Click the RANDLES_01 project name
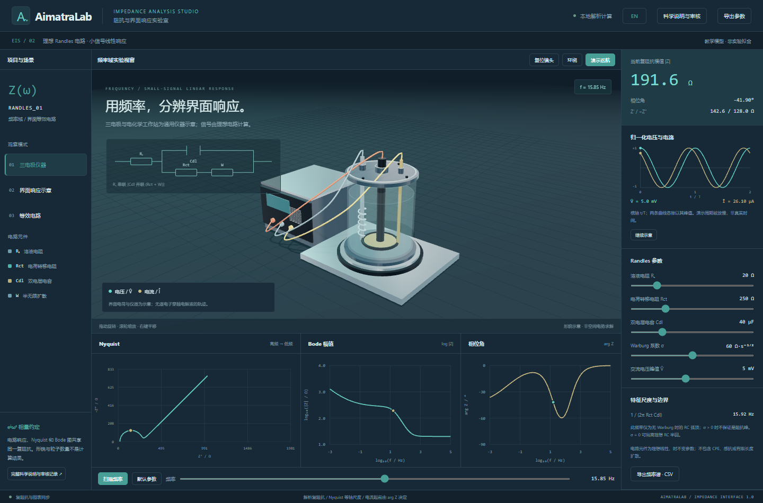Viewport: 763px width, 503px height. click(x=25, y=108)
